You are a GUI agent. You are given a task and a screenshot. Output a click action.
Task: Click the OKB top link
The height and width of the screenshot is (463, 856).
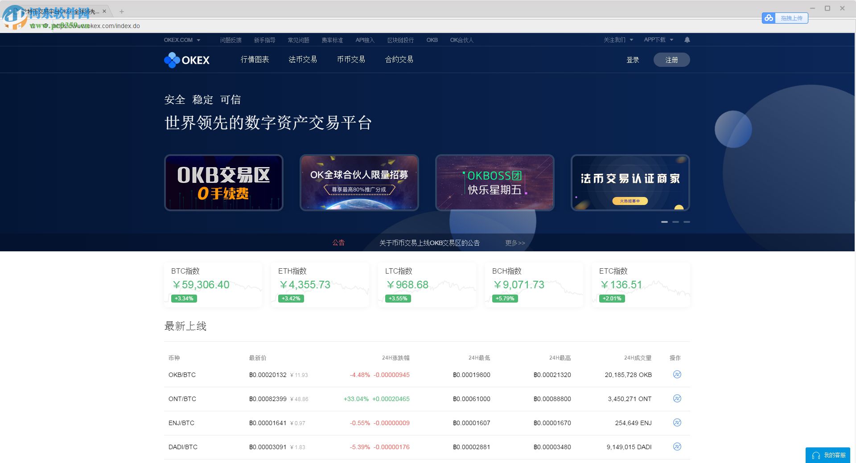coord(432,40)
